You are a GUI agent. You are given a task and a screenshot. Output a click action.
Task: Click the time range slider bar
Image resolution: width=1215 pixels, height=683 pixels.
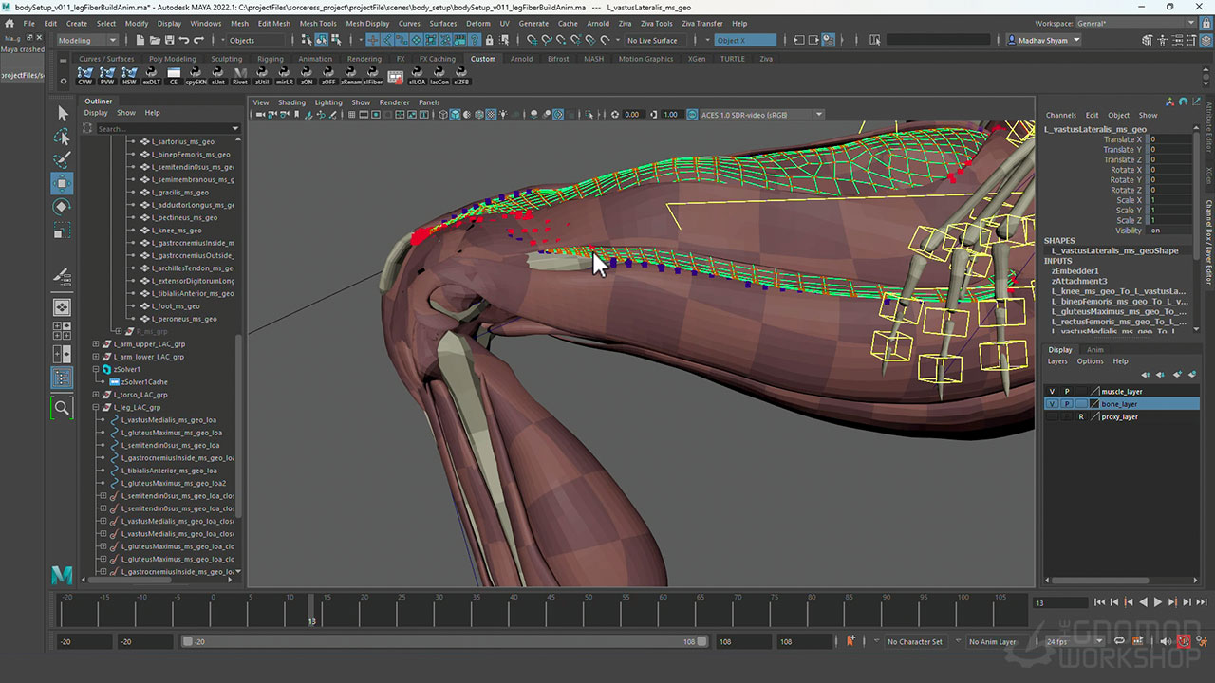pyautogui.click(x=444, y=641)
